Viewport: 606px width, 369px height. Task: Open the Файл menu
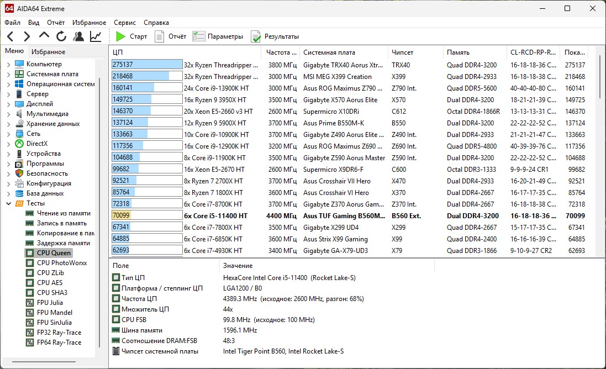12,23
